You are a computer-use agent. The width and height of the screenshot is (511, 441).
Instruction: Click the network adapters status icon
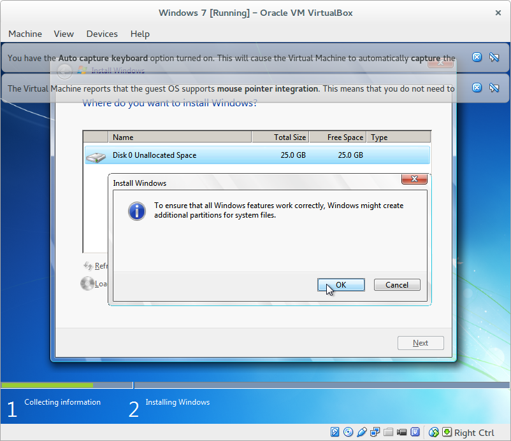point(375,432)
